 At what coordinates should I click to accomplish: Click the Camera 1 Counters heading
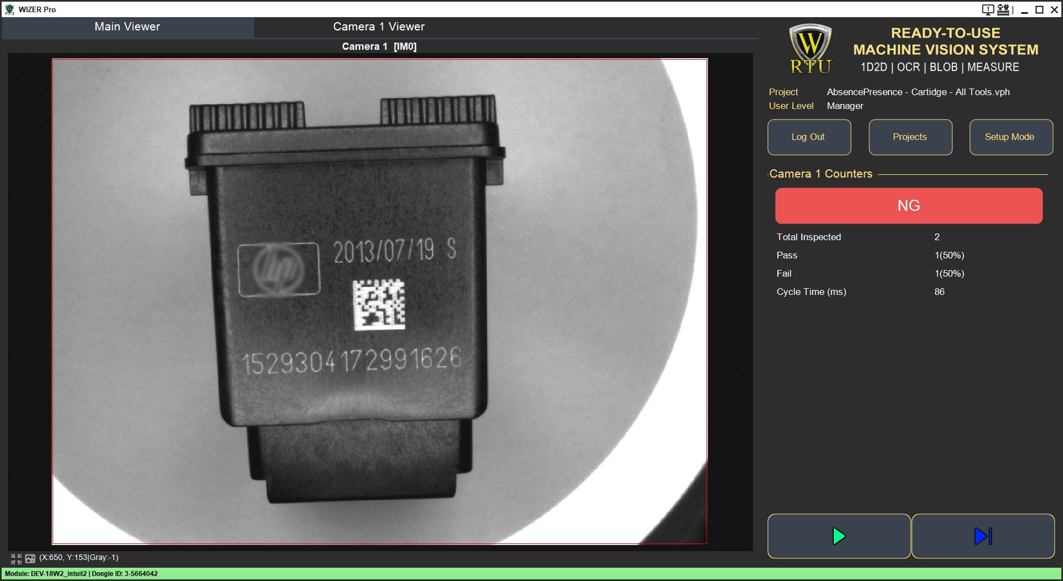821,174
